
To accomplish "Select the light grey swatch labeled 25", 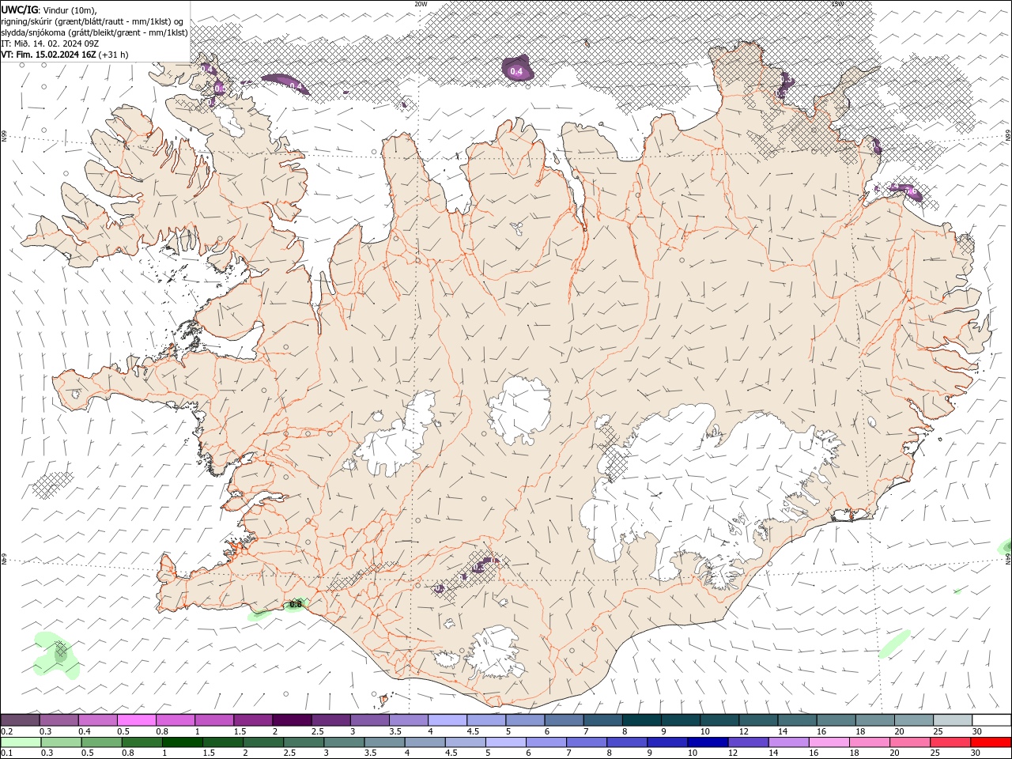I will click(953, 720).
